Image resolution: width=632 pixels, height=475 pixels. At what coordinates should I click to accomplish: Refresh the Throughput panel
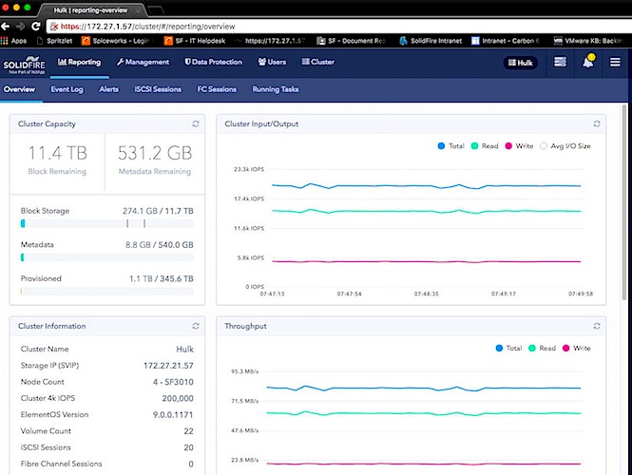point(597,326)
